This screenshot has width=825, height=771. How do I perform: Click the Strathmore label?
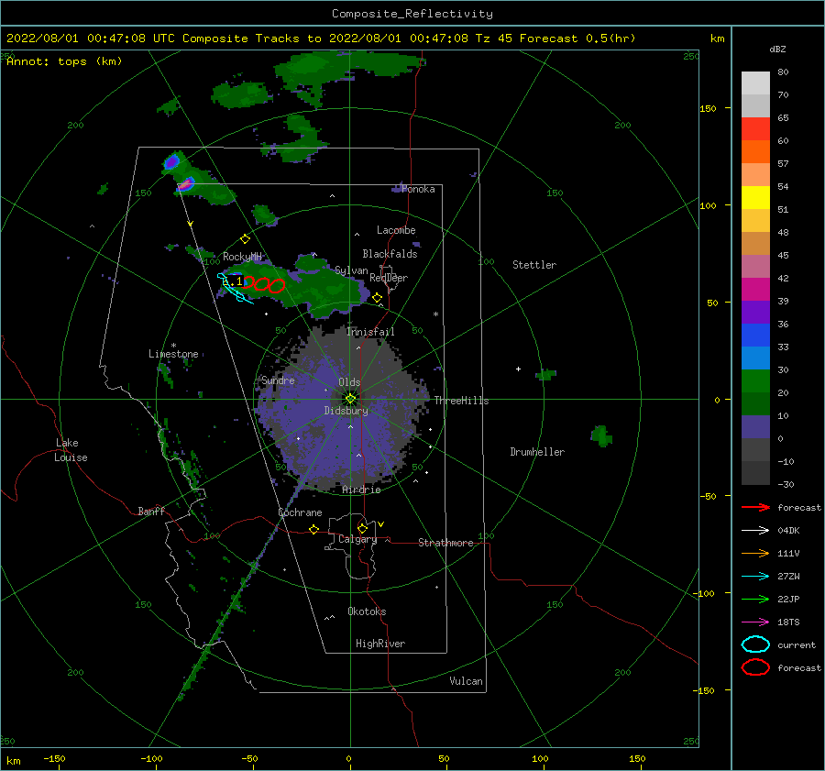click(x=445, y=543)
